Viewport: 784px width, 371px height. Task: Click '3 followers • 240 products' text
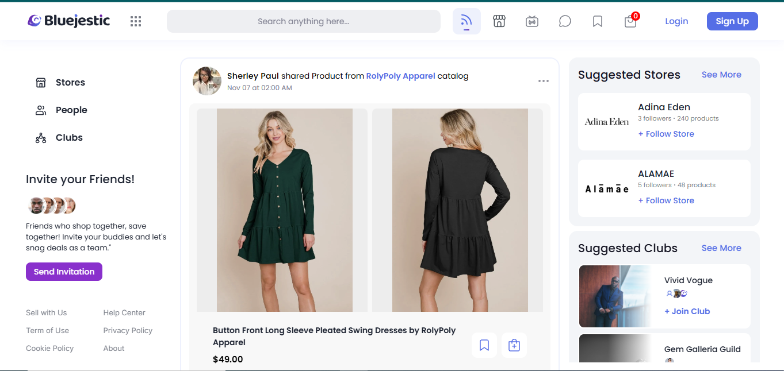(678, 119)
